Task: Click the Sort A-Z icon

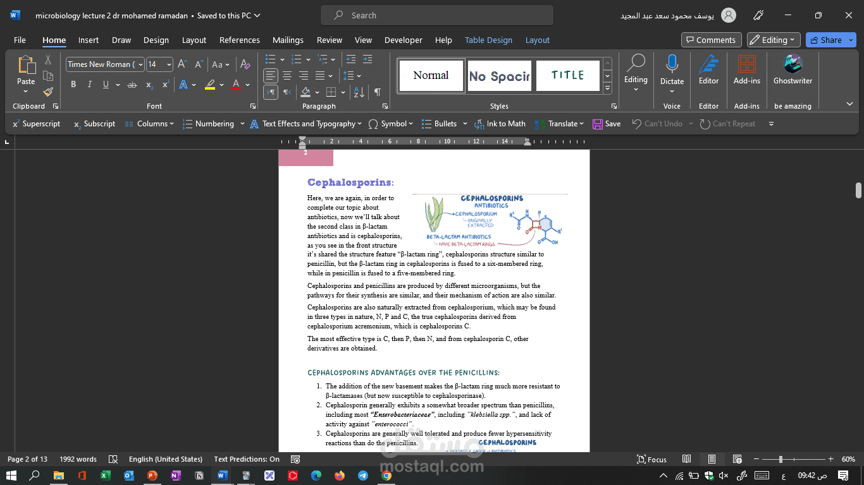Action: 359,92
